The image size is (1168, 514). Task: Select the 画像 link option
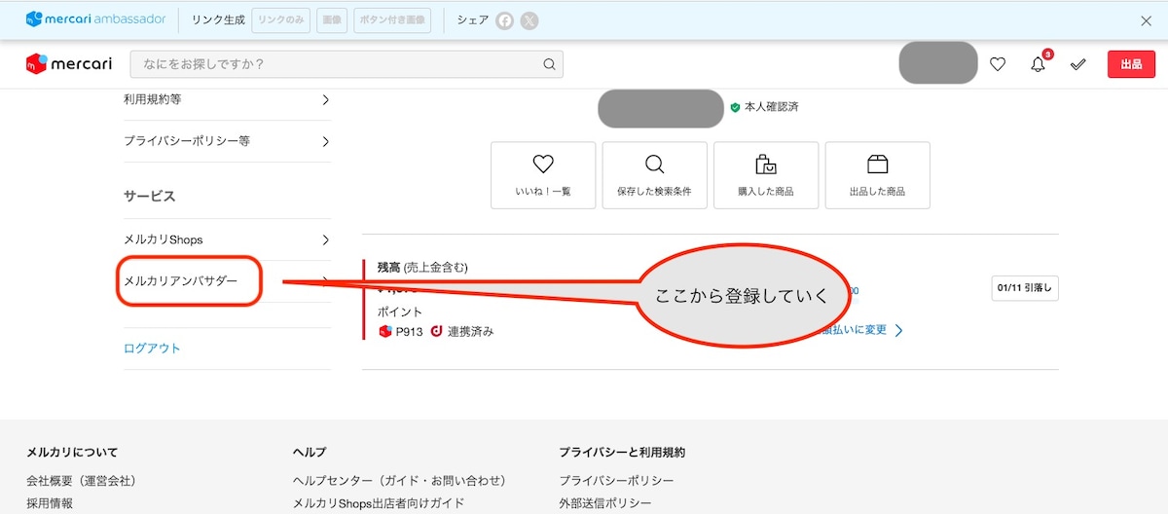coord(332,19)
